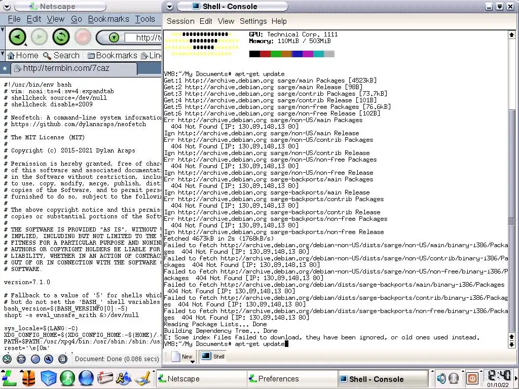Click the grey globe tray icon
Screen dimensions: 519x389
[x=454, y=378]
